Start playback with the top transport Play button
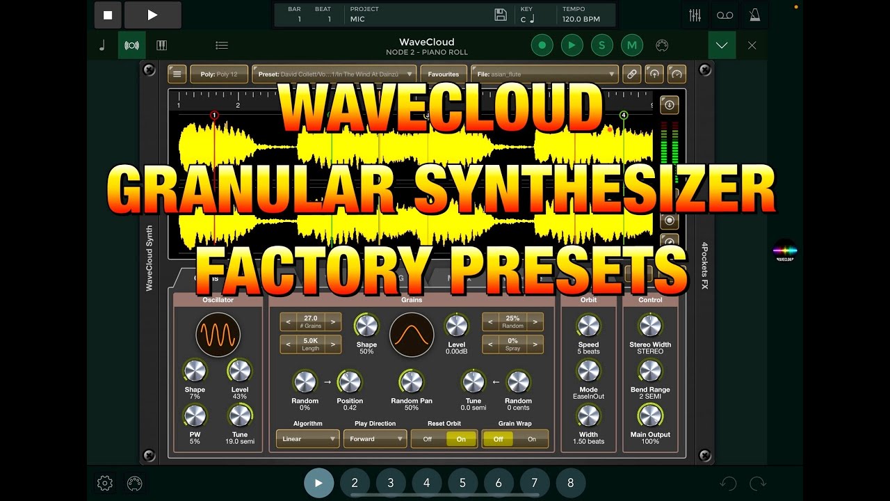 [153, 15]
